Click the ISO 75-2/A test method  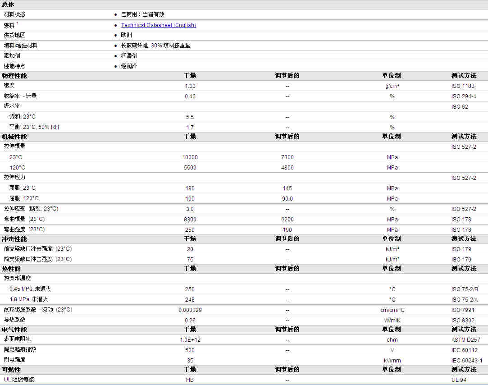point(465,299)
